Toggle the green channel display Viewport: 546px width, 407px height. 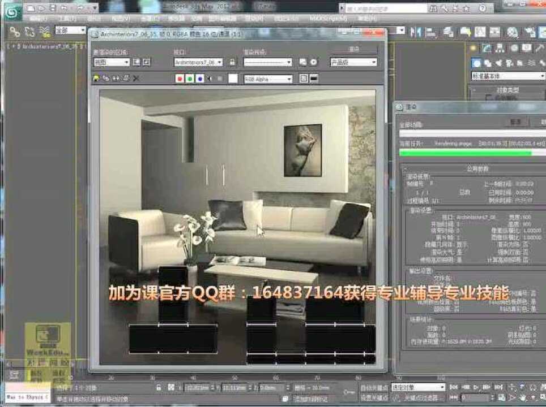(x=190, y=78)
